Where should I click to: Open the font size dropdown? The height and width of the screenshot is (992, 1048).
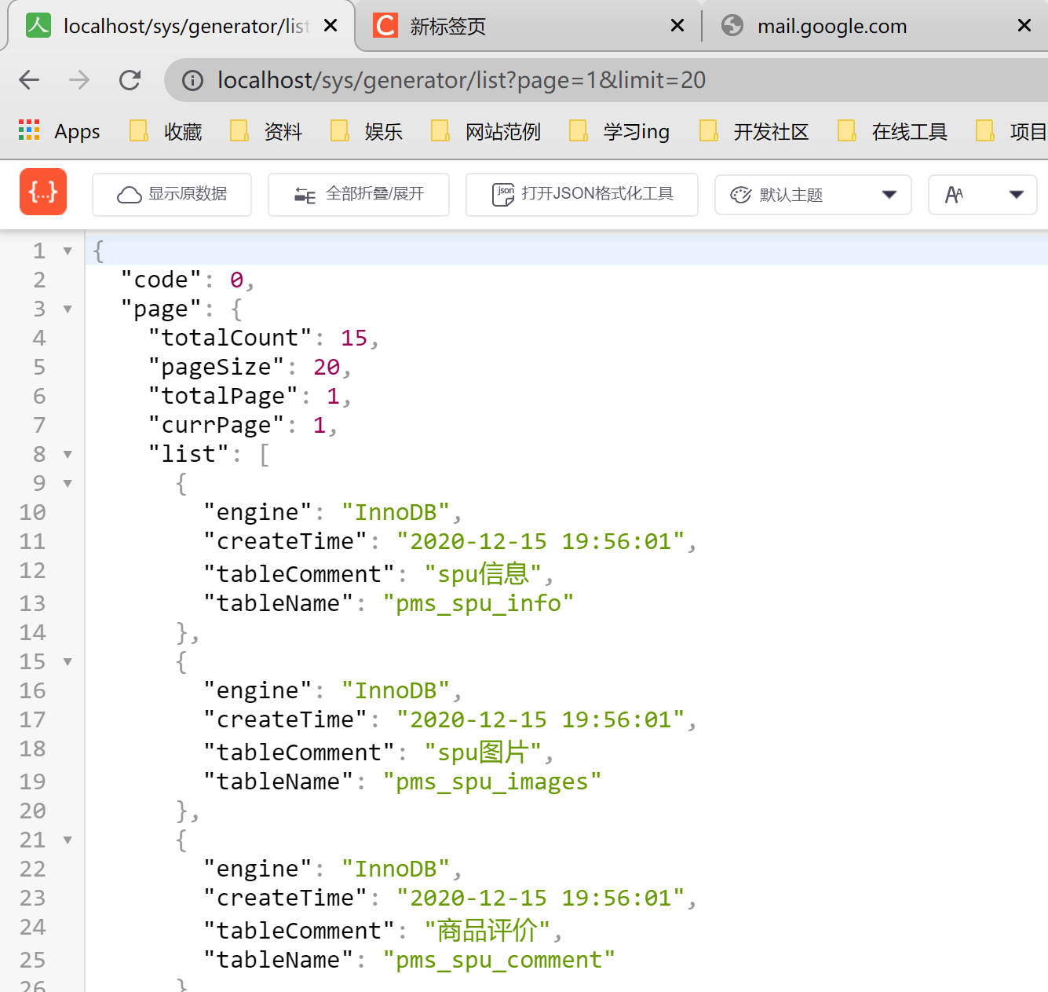(x=983, y=195)
